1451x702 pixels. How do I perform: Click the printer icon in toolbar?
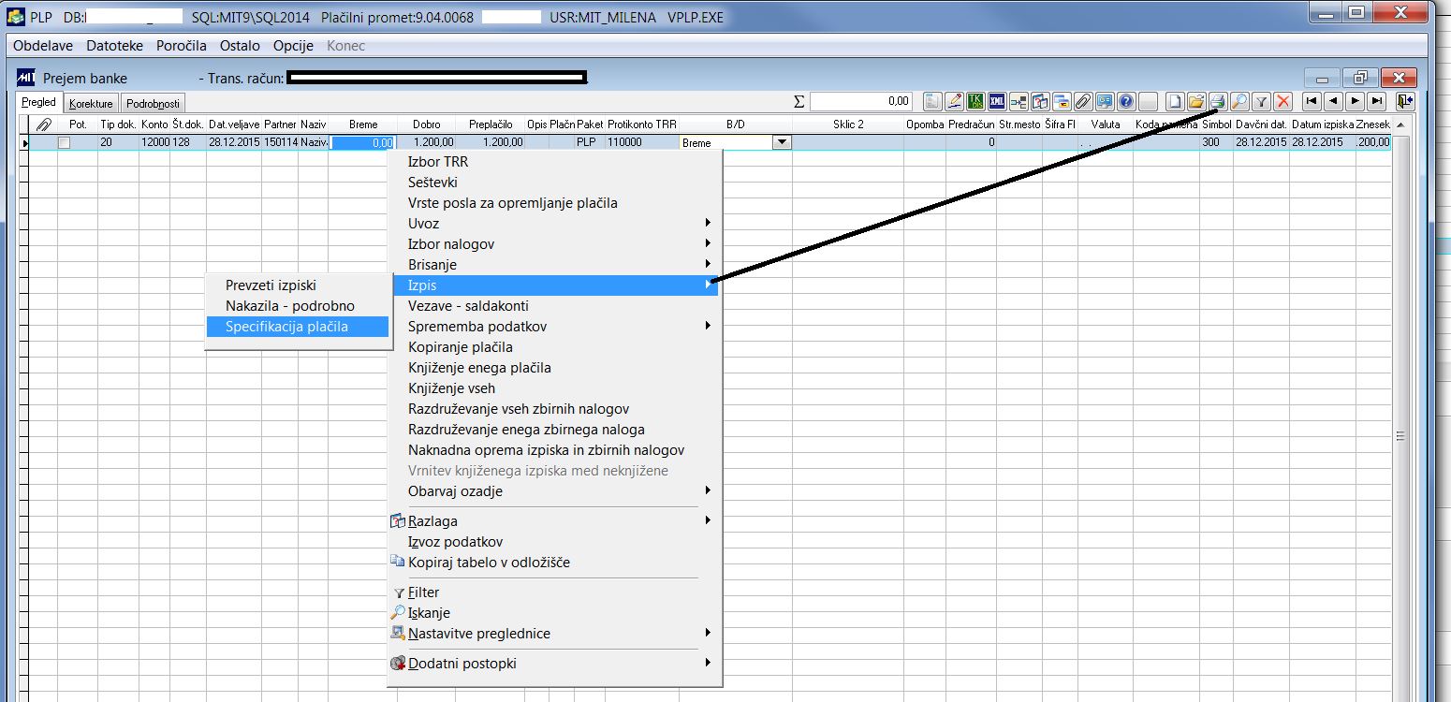tap(1217, 101)
